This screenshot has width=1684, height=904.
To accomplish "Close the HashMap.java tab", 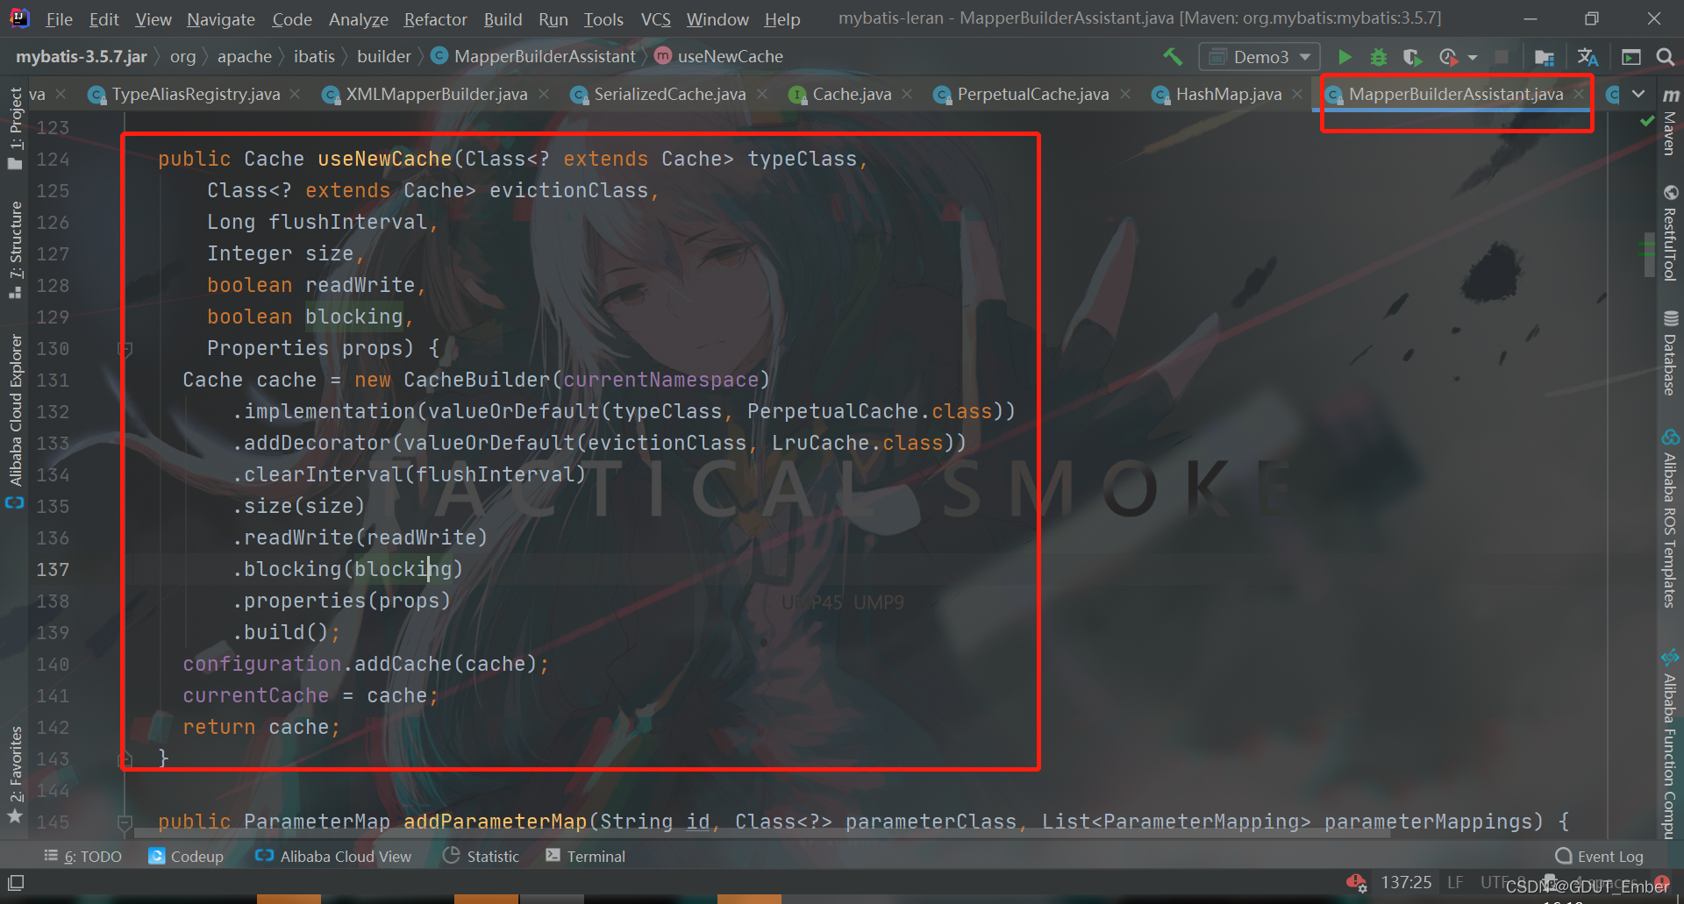I will point(1297,94).
